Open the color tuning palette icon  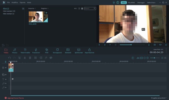51,58
